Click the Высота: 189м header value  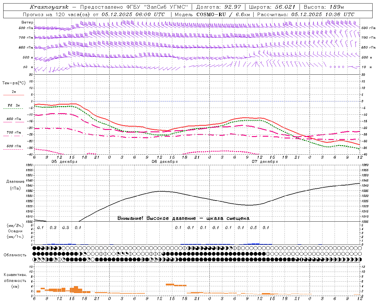[x=324, y=7]
